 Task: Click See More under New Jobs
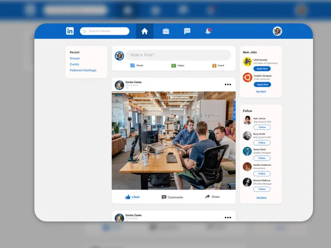261,91
